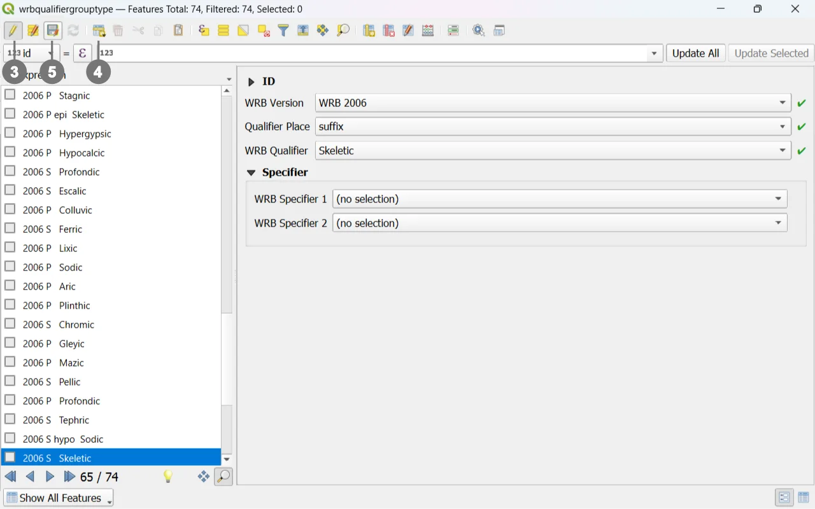This screenshot has height=509, width=815.
Task: Invert the selection from the toolbar
Action: click(243, 31)
